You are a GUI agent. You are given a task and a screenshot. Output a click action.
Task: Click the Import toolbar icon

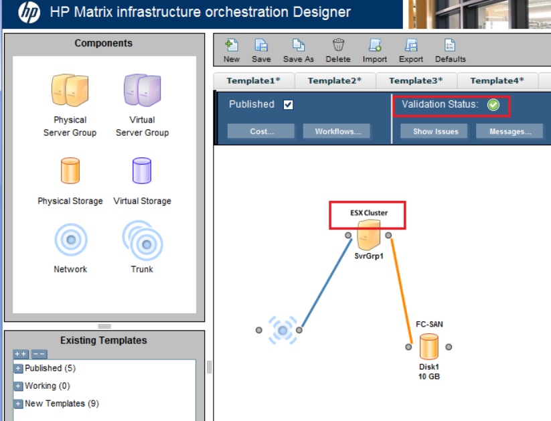tap(374, 46)
